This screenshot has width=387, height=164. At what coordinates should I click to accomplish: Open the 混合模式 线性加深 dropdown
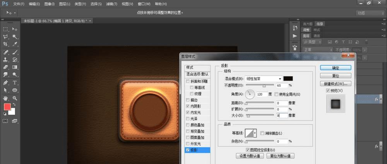pyautogui.click(x=264, y=79)
